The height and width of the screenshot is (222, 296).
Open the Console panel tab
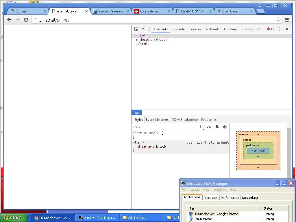(178, 29)
